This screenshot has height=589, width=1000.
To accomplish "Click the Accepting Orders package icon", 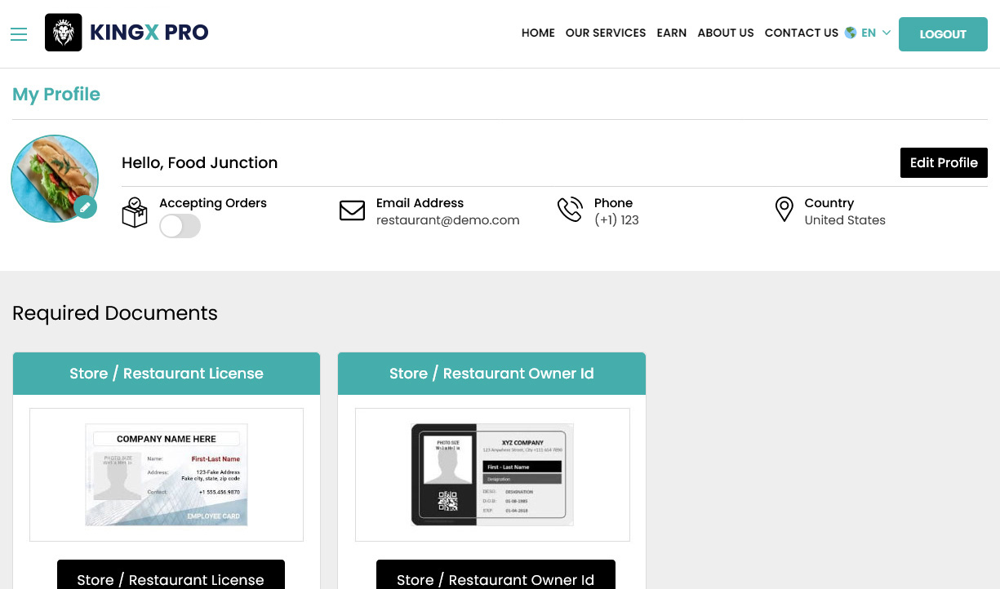I will point(135,212).
